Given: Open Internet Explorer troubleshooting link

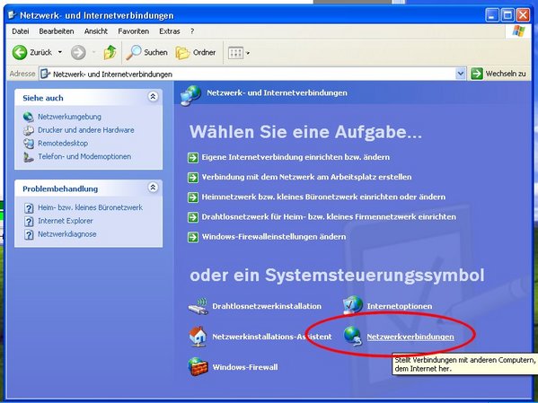Looking at the screenshot, I should pos(66,221).
